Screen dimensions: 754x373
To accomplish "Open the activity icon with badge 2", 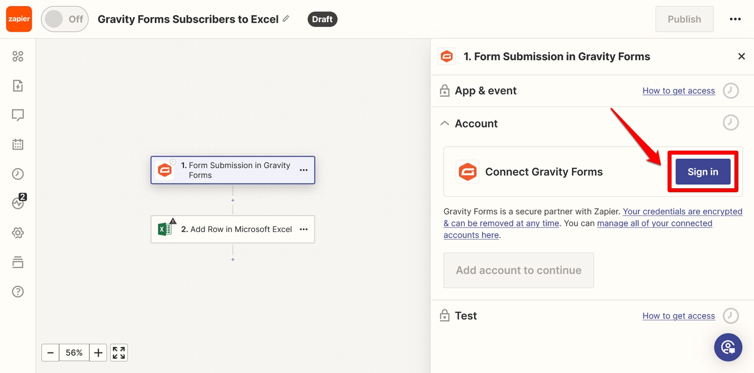I will (18, 202).
